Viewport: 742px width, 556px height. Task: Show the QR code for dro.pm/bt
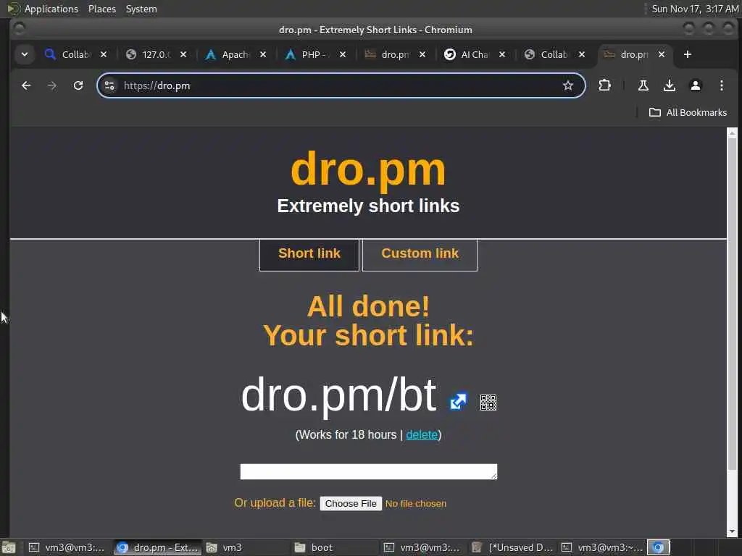(488, 403)
